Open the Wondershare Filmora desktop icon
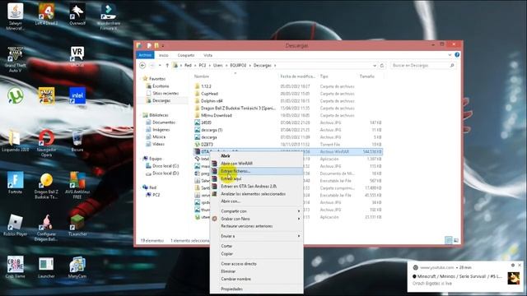 (108, 16)
